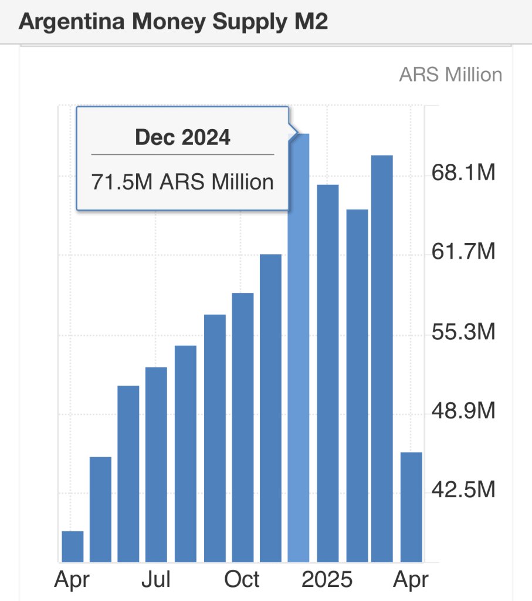Click the 55.3M axis label
This screenshot has height=601, width=532.
tap(463, 332)
